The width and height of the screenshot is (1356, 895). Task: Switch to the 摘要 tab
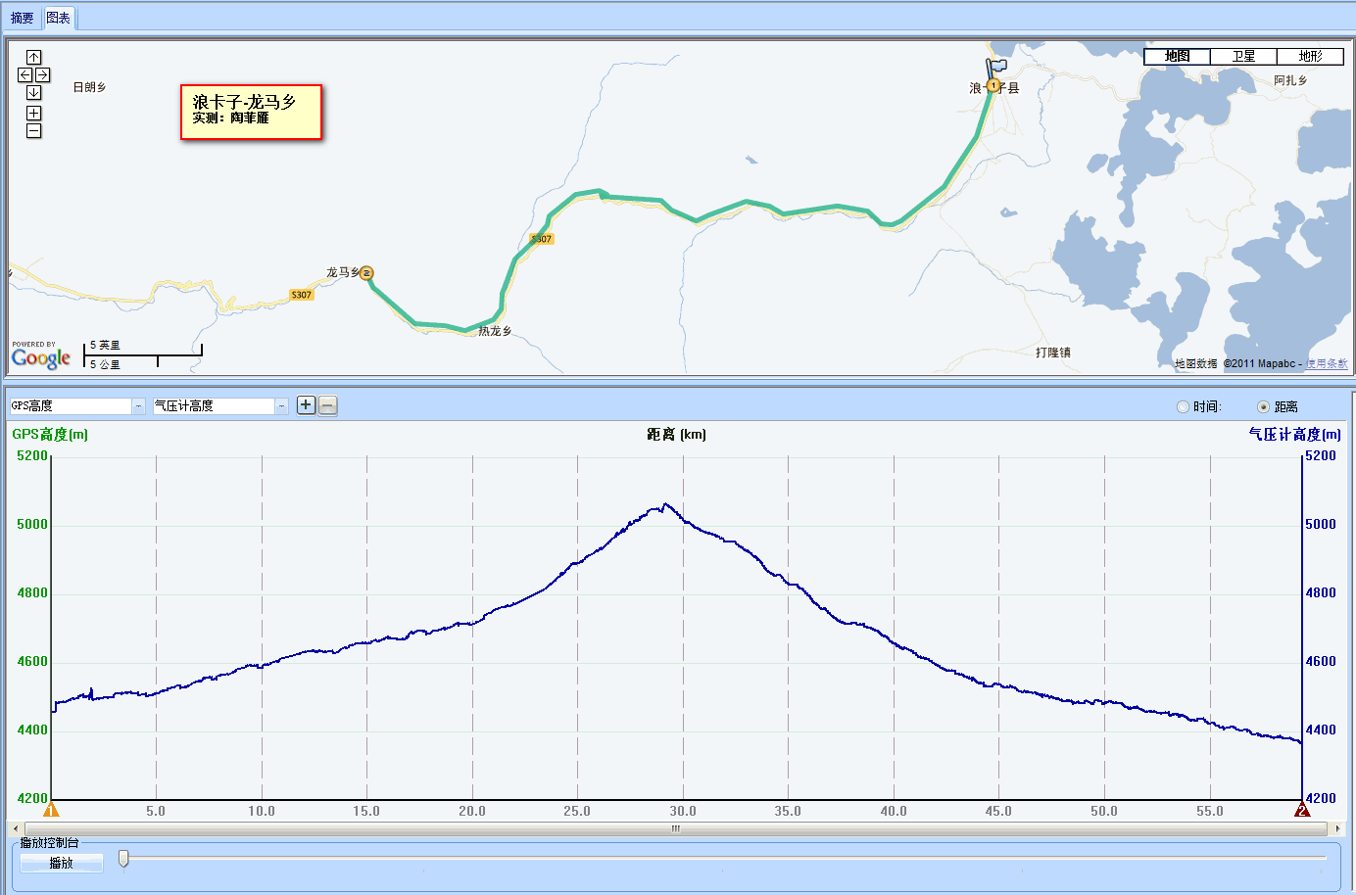(22, 18)
